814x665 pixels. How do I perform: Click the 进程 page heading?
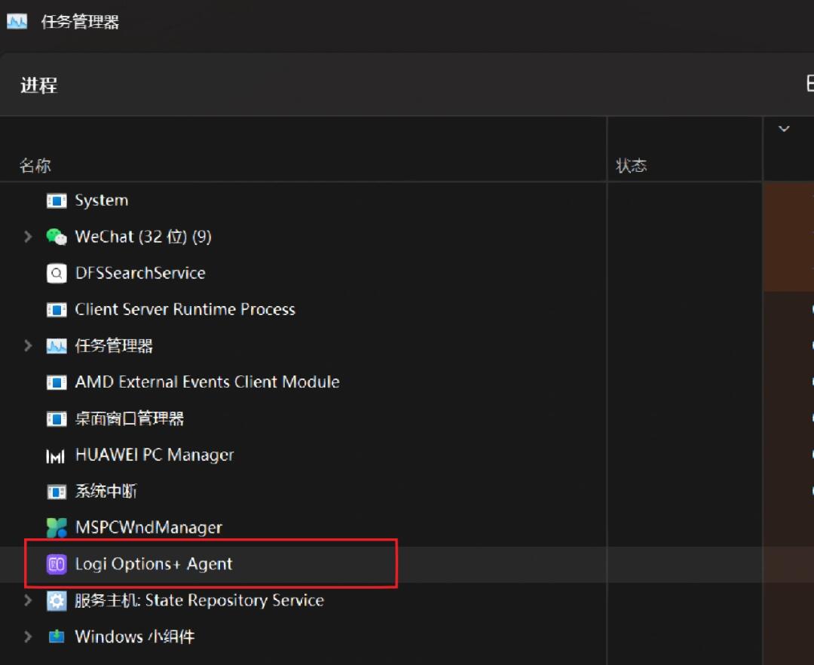click(39, 85)
